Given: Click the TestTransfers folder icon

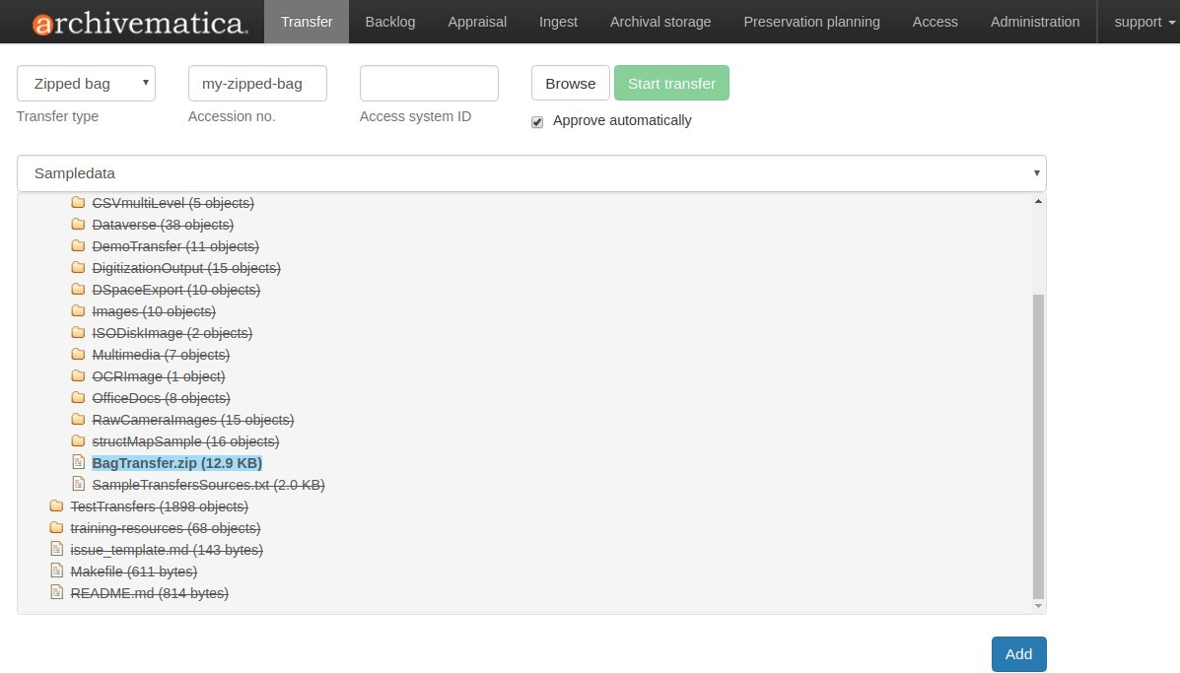Looking at the screenshot, I should coord(57,506).
